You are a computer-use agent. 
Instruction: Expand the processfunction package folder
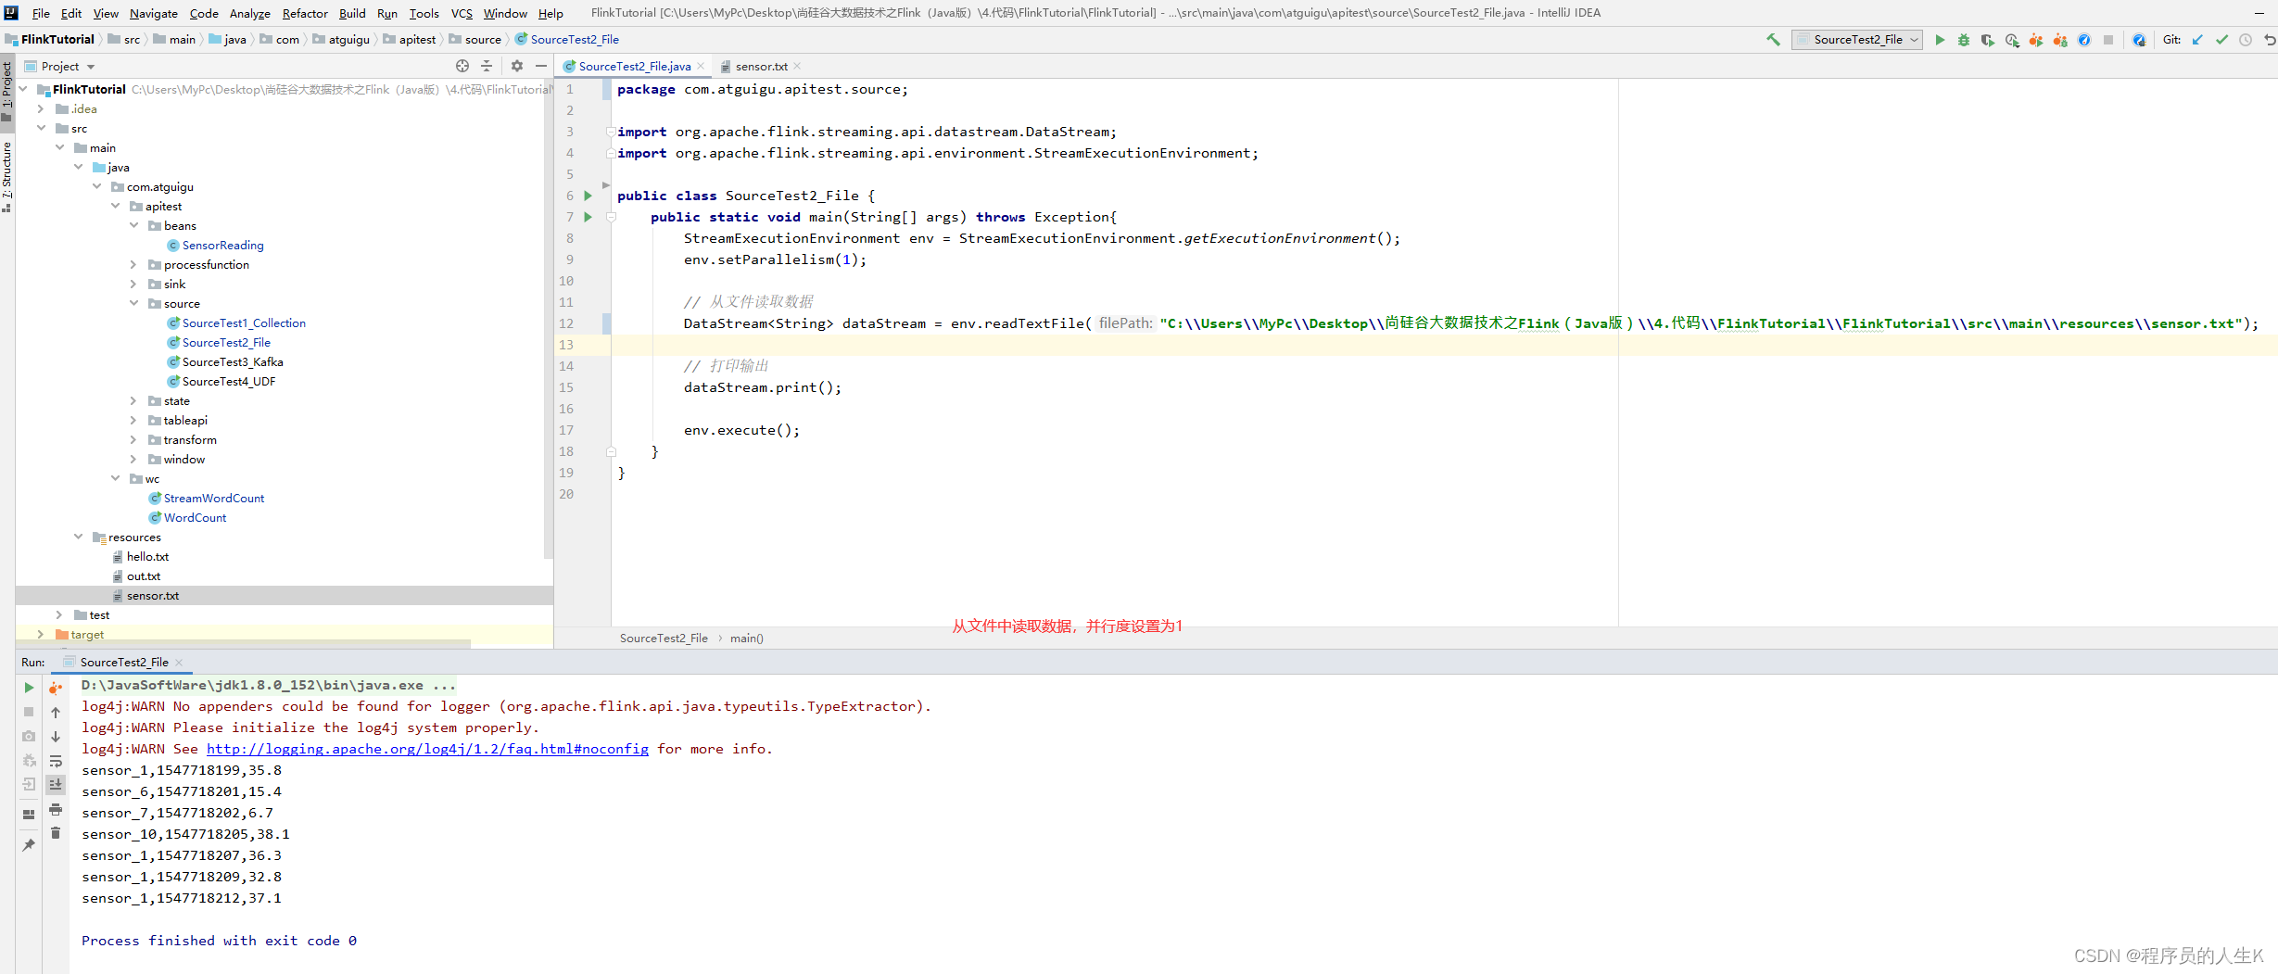[x=133, y=265]
